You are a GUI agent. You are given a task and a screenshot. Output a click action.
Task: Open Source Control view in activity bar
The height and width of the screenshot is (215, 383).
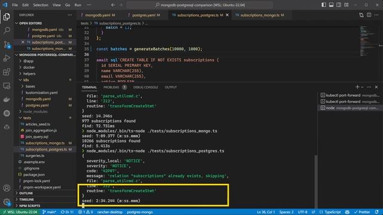coord(7,44)
